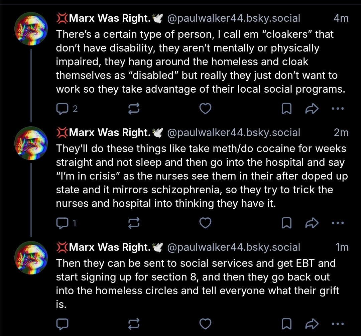Open more options menu on second post
This screenshot has width=361, height=336.
(x=337, y=223)
